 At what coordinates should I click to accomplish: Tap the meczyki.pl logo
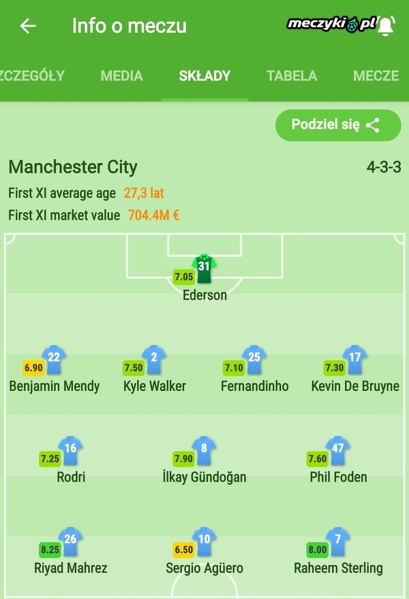[x=331, y=25]
